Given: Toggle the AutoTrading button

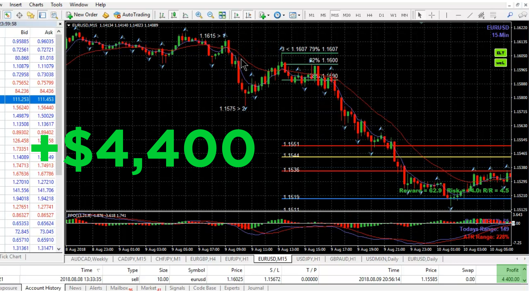Looking at the screenshot, I should click(132, 15).
